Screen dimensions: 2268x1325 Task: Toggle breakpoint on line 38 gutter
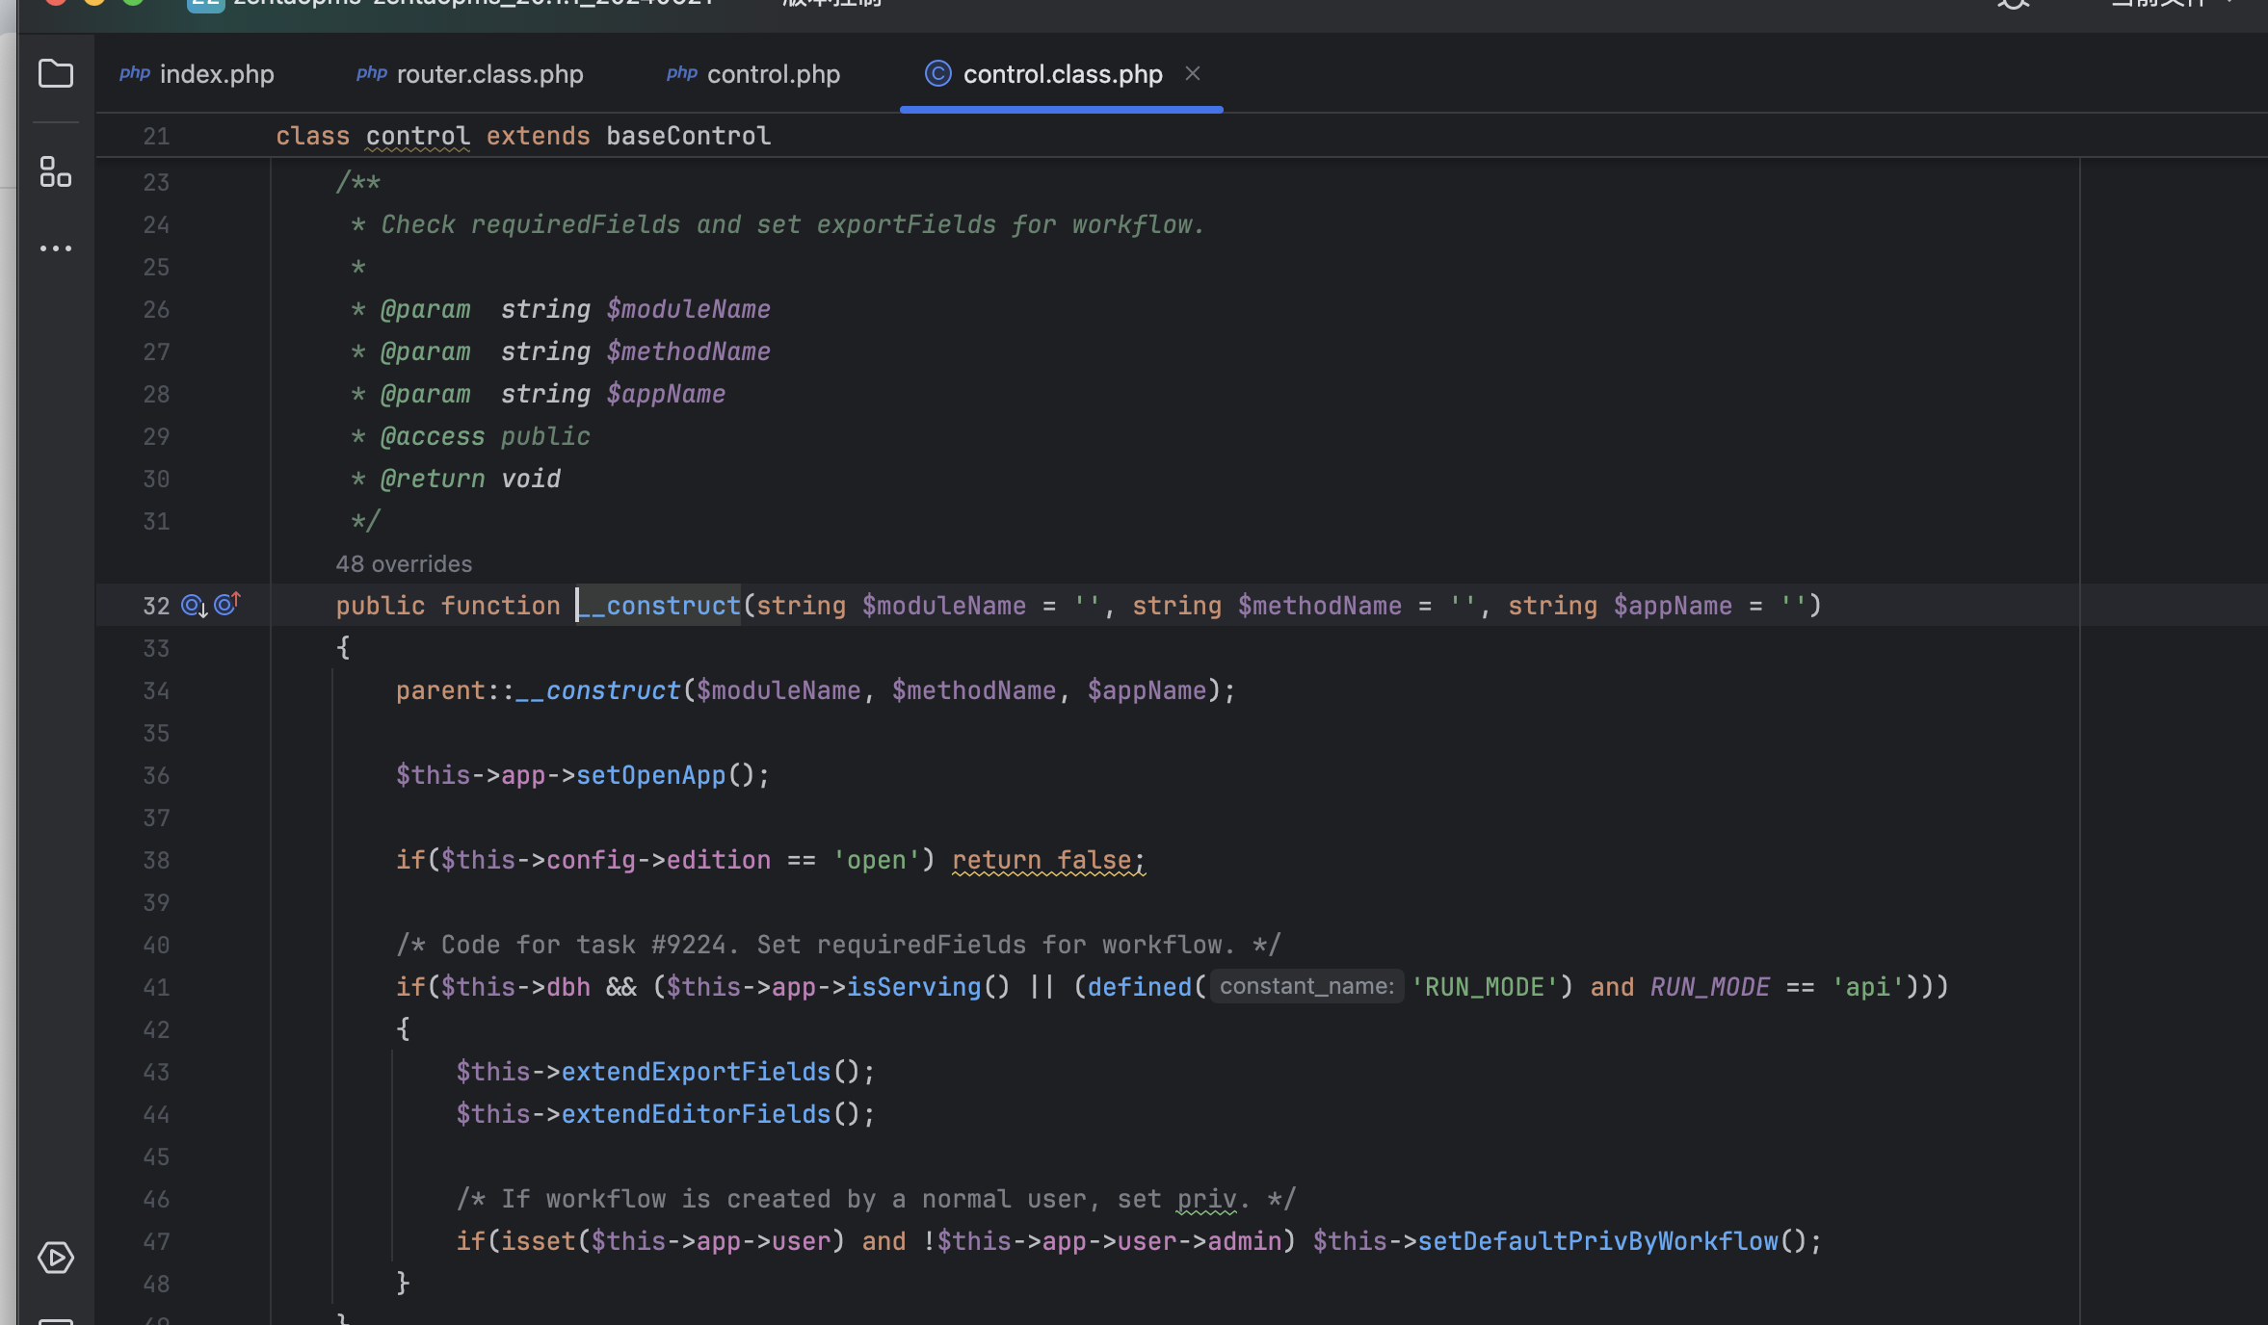click(156, 860)
